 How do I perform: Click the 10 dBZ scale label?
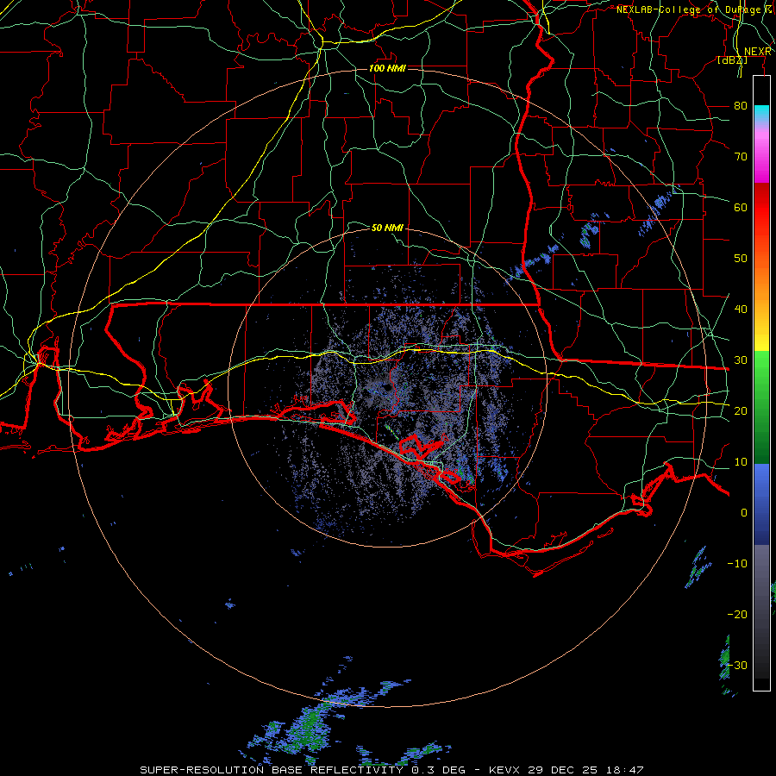[741, 462]
